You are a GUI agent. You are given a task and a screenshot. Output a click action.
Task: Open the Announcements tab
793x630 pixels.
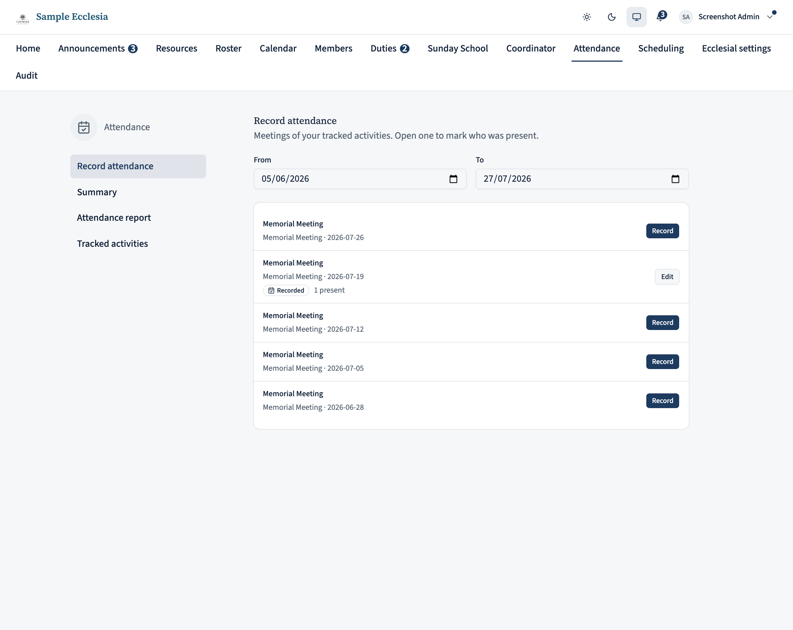98,48
